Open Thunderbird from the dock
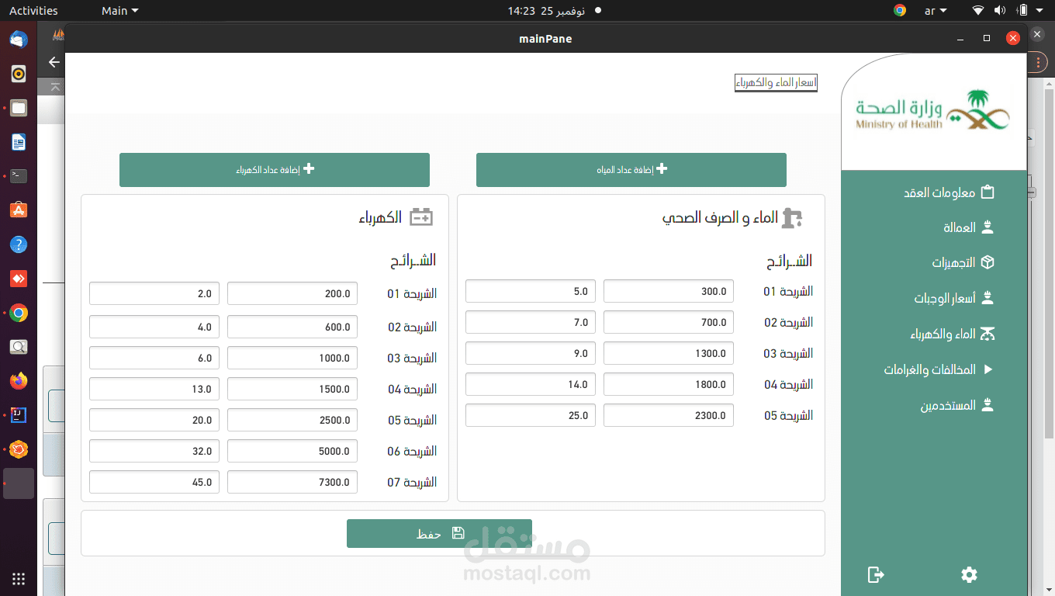The image size is (1055, 596). click(x=19, y=39)
